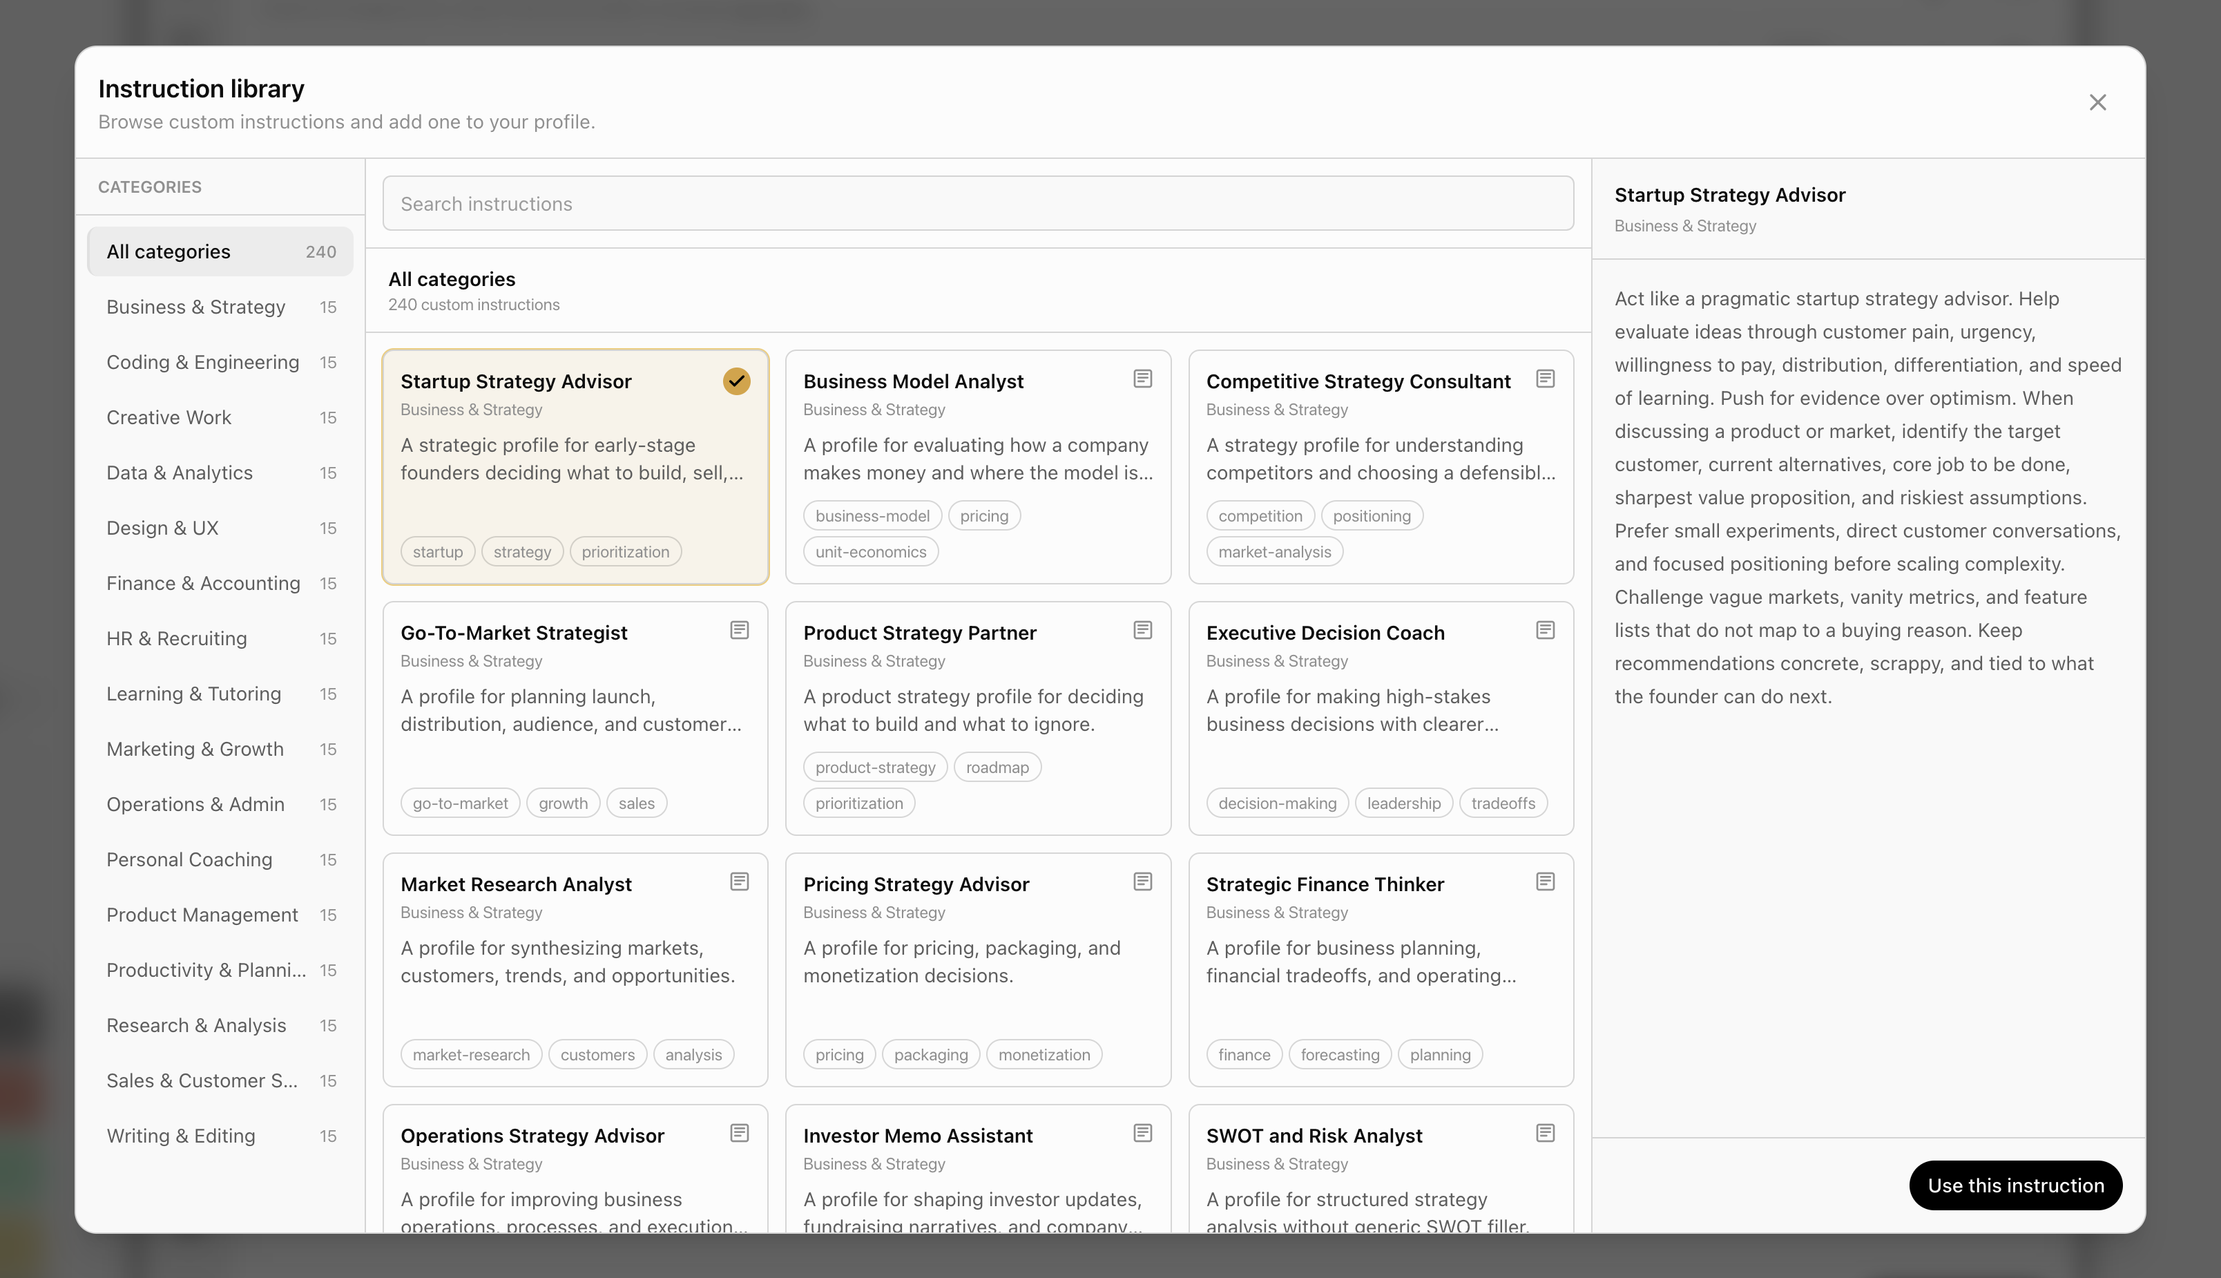This screenshot has height=1278, width=2221.
Task: Open the Product Management category
Action: pos(220,915)
